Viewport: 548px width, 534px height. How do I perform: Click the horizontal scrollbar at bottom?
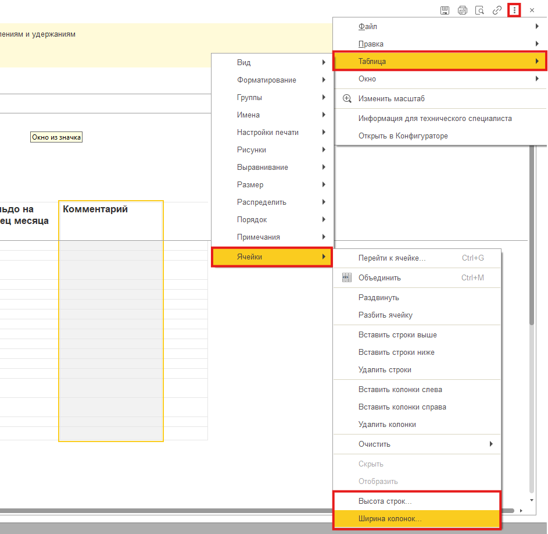click(x=257, y=511)
